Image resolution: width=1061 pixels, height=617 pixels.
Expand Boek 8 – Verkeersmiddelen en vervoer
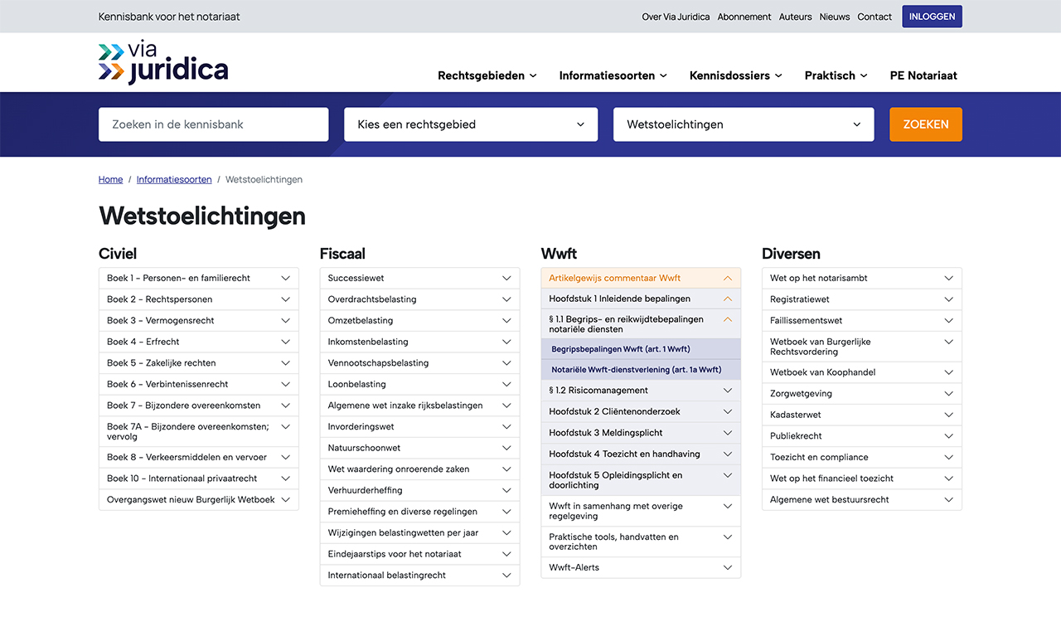pyautogui.click(x=199, y=457)
